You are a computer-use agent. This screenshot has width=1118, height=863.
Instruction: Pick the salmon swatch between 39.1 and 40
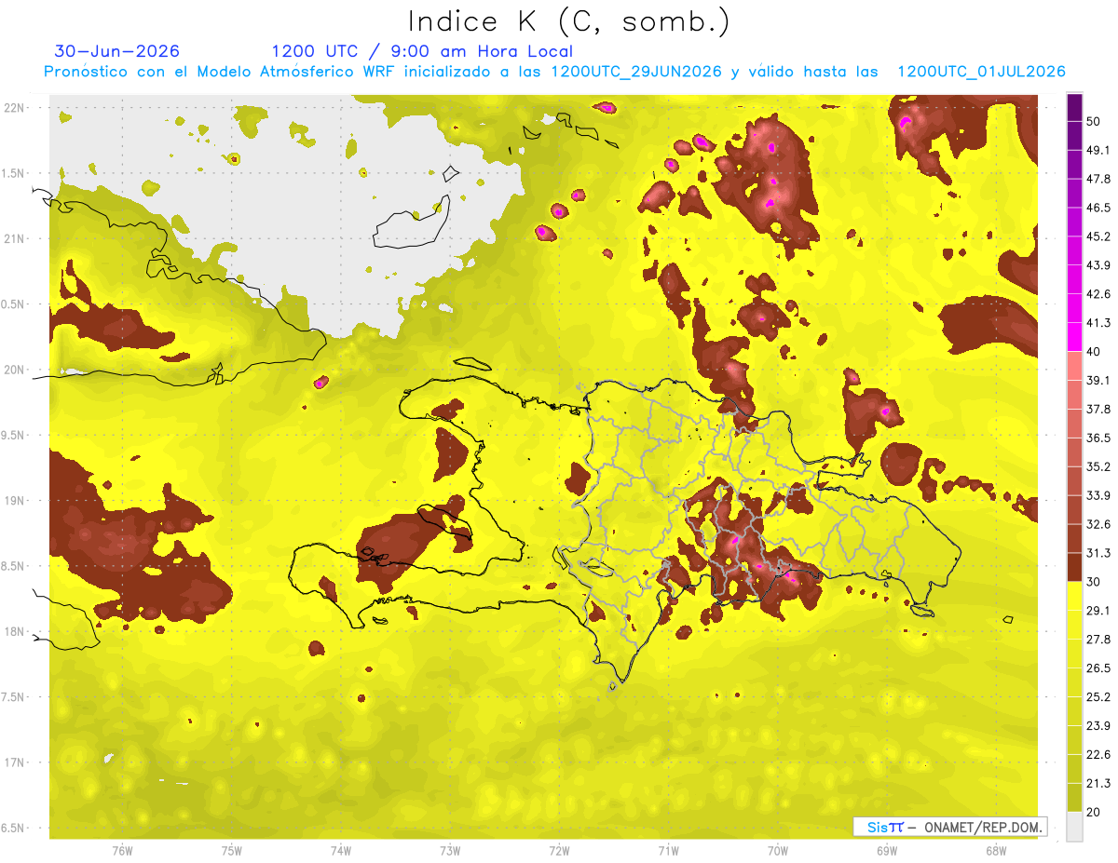pyautogui.click(x=1074, y=366)
